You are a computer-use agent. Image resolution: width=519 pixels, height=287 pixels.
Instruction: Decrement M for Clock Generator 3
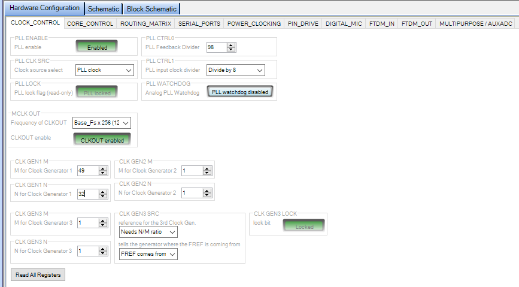click(103, 225)
